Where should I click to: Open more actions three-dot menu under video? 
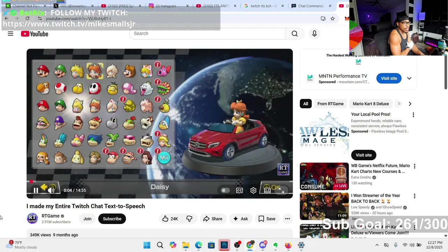tap(287, 219)
